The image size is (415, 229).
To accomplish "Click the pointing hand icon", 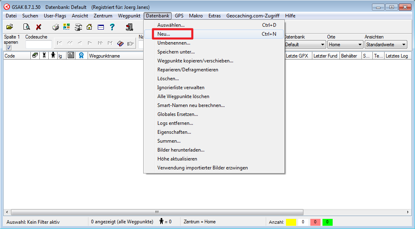I will (131, 43).
